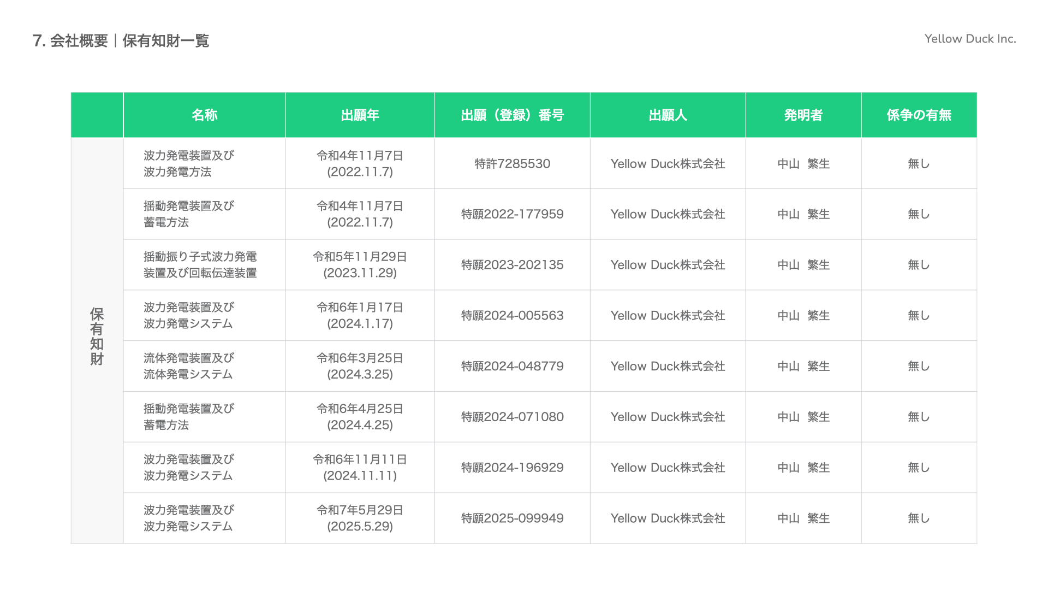Click the 名称 column header
1048x590 pixels.
204,115
